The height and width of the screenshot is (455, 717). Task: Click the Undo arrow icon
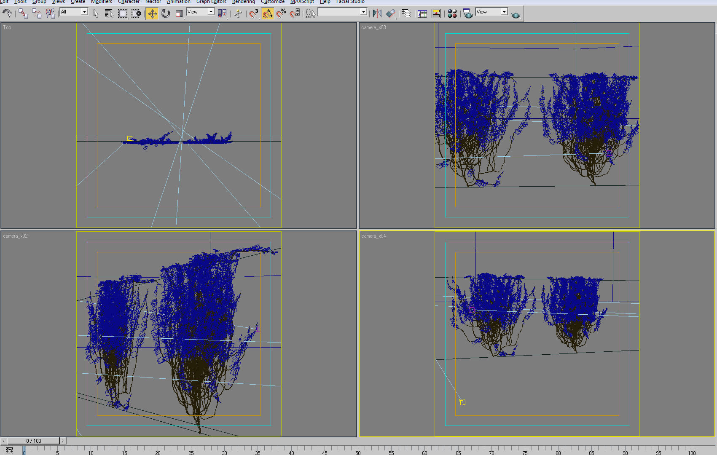[7, 13]
